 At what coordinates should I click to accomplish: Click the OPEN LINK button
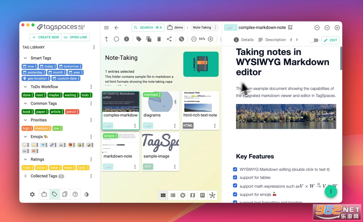[76, 37]
